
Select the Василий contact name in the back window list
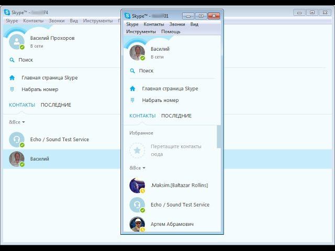point(40,159)
